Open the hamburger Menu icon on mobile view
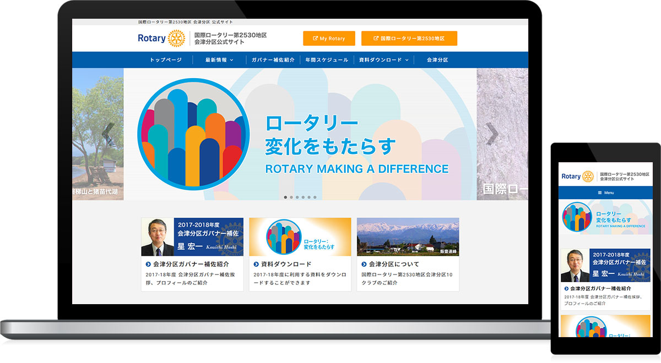 click(599, 193)
